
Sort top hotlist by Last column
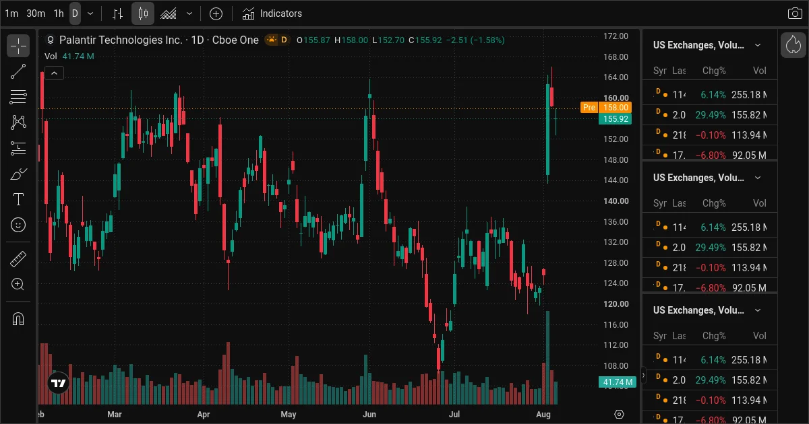679,71
